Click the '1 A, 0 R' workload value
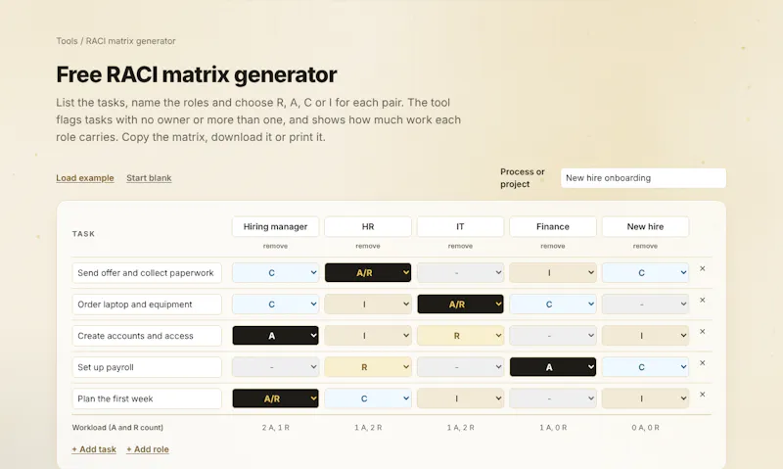The image size is (783, 469). (553, 428)
